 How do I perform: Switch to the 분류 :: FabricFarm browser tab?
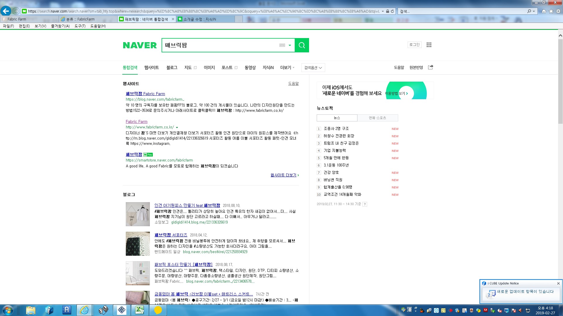click(88, 19)
